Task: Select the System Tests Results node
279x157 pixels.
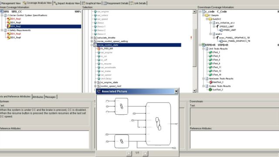Action: coord(220,86)
